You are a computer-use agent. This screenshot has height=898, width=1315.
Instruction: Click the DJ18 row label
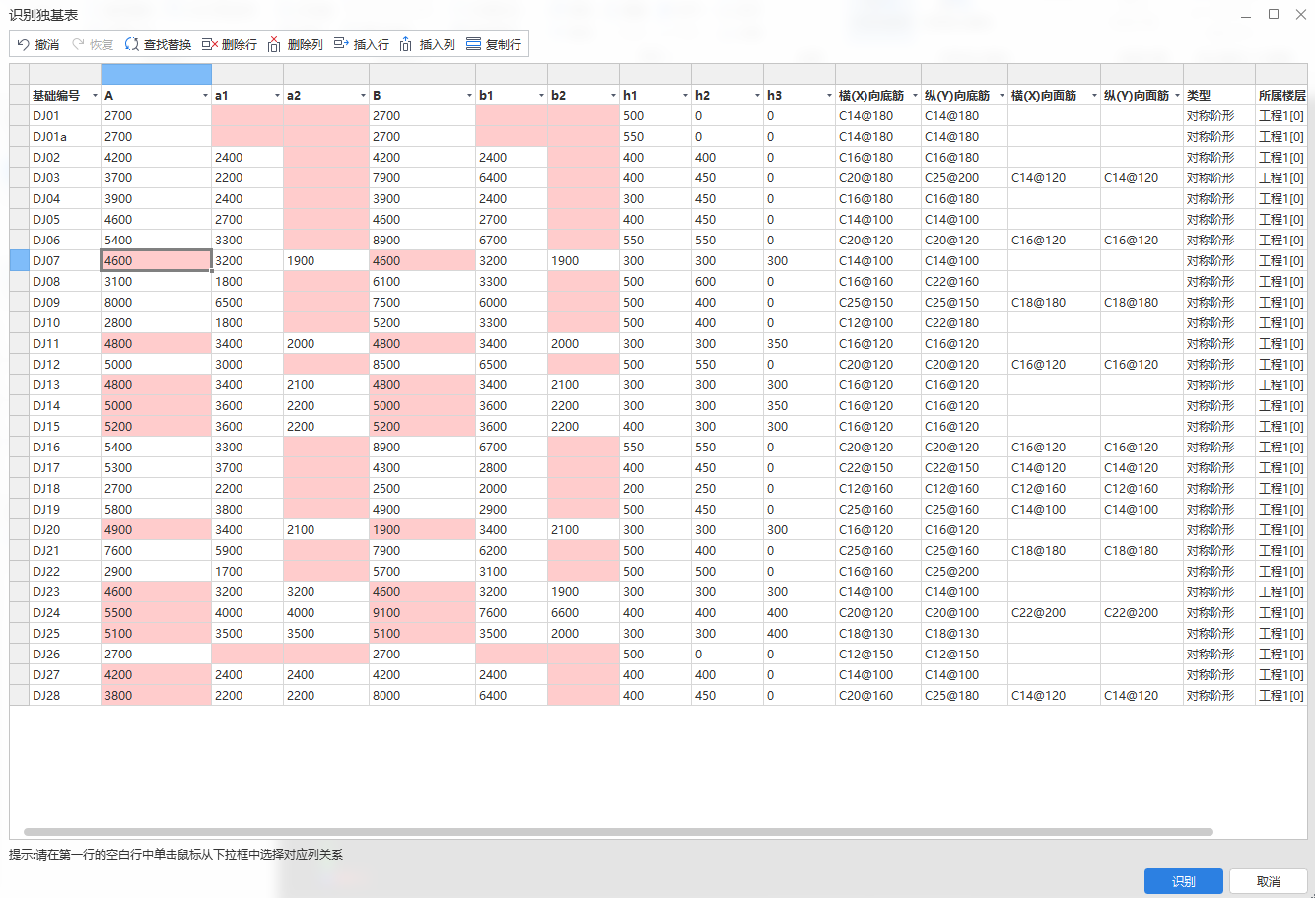tap(65, 489)
